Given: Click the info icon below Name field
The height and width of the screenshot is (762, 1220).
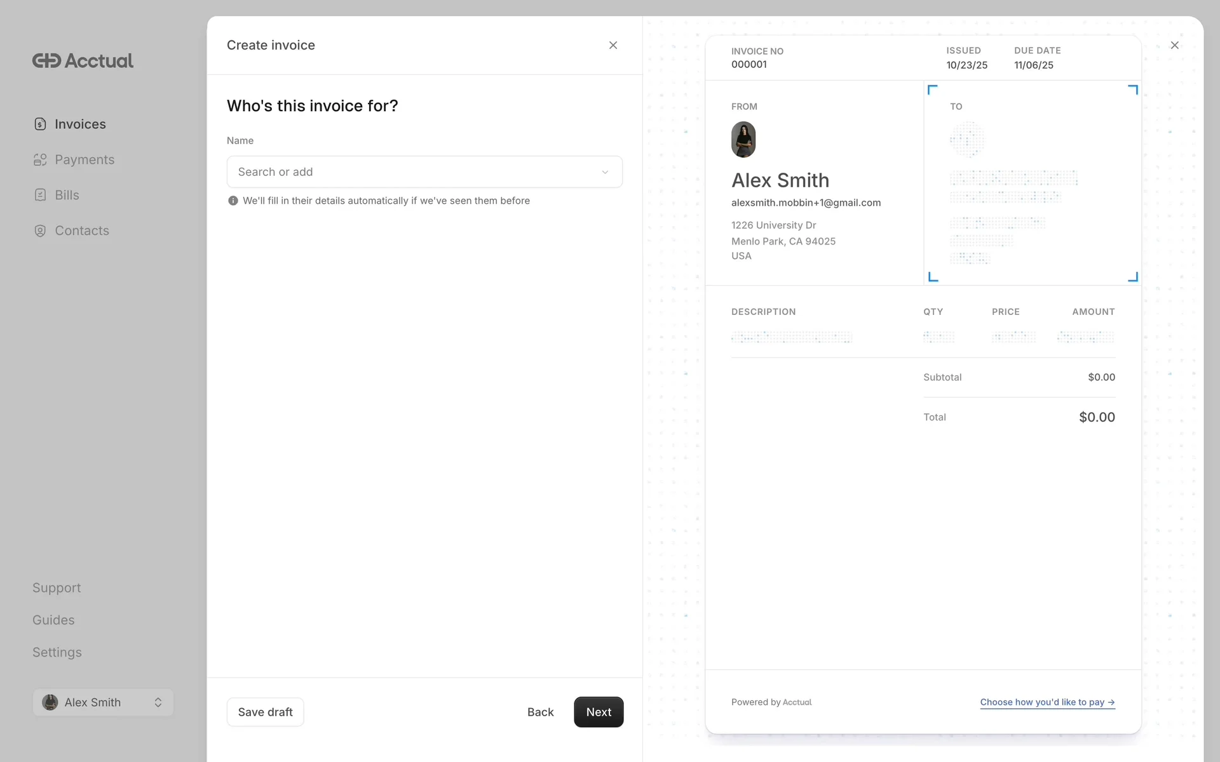Looking at the screenshot, I should 233,201.
